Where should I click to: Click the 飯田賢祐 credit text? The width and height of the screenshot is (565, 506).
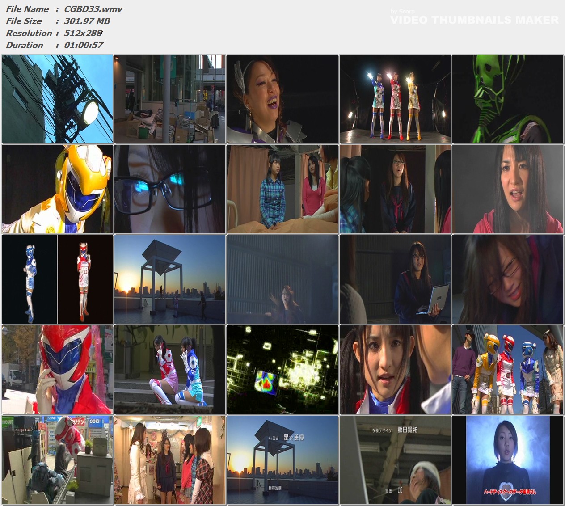tap(407, 430)
